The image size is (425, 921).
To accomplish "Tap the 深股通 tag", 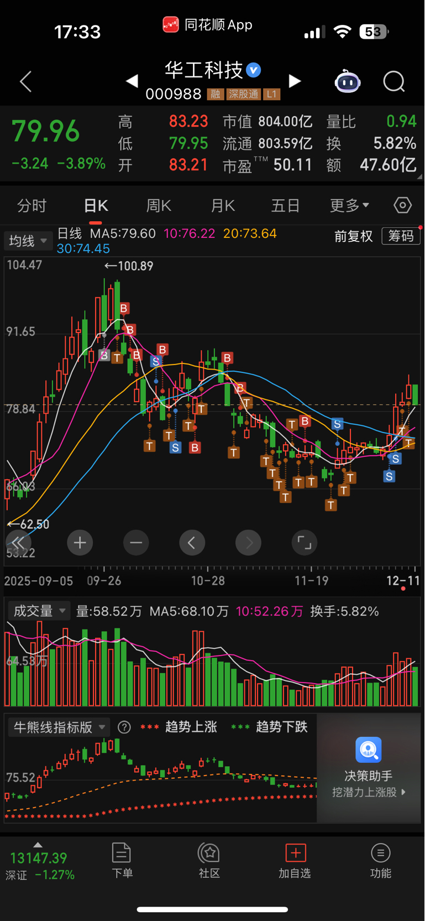I will [244, 94].
